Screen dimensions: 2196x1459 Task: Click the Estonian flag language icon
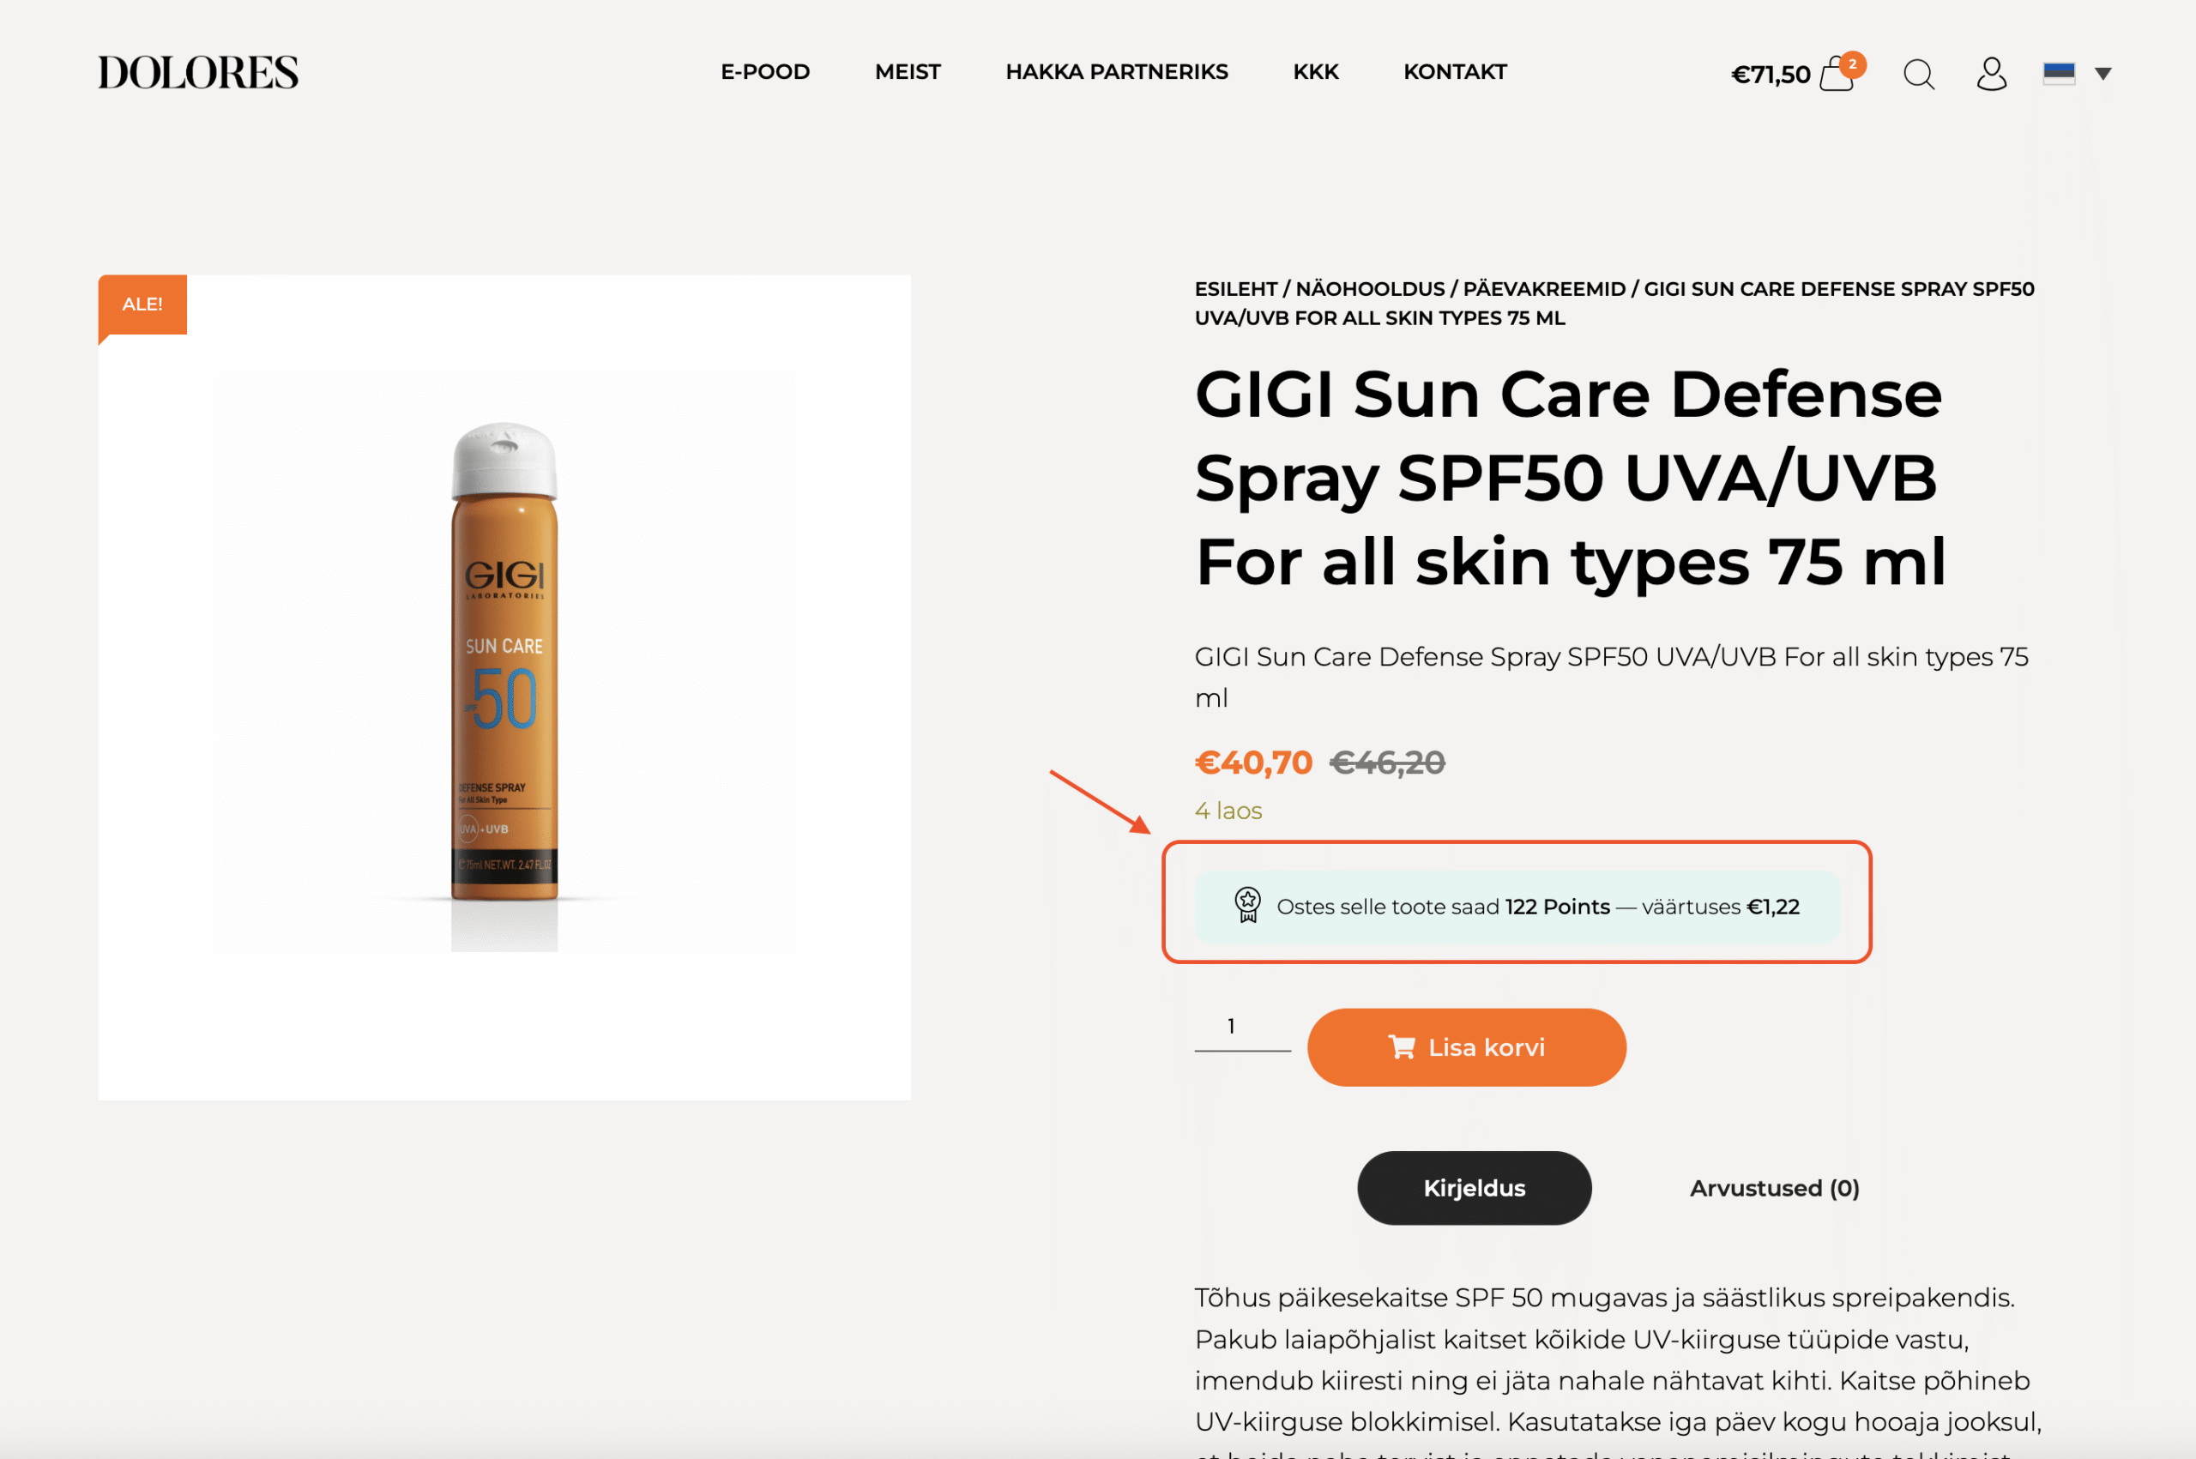click(2058, 74)
